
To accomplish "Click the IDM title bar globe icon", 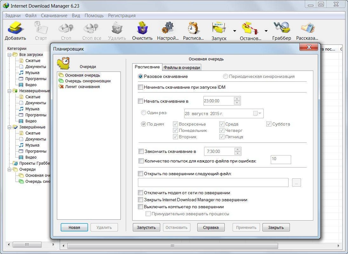I will (x=6, y=5).
